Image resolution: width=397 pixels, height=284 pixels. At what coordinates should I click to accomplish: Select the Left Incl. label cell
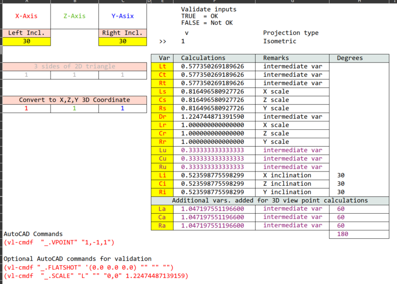pos(26,33)
